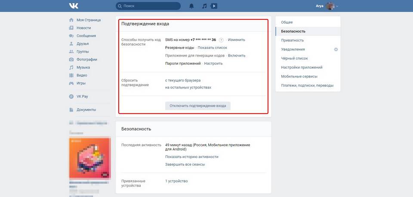The image size is (413, 197).
Task: Click the Games controller icon
Action: (71, 83)
